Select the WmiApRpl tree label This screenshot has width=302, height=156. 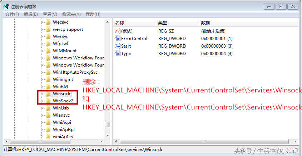point(64,130)
